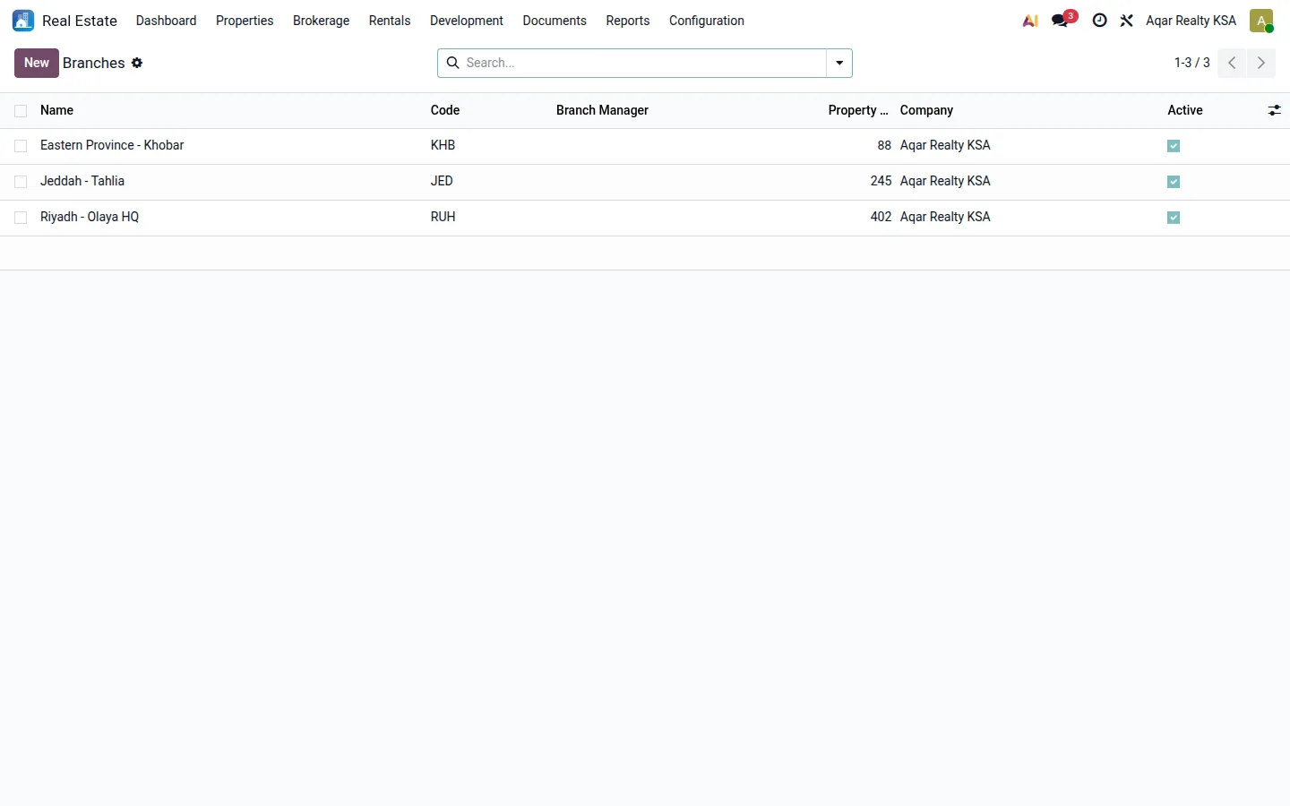Select all branches with header checkbox
This screenshot has width=1290, height=806.
21,111
